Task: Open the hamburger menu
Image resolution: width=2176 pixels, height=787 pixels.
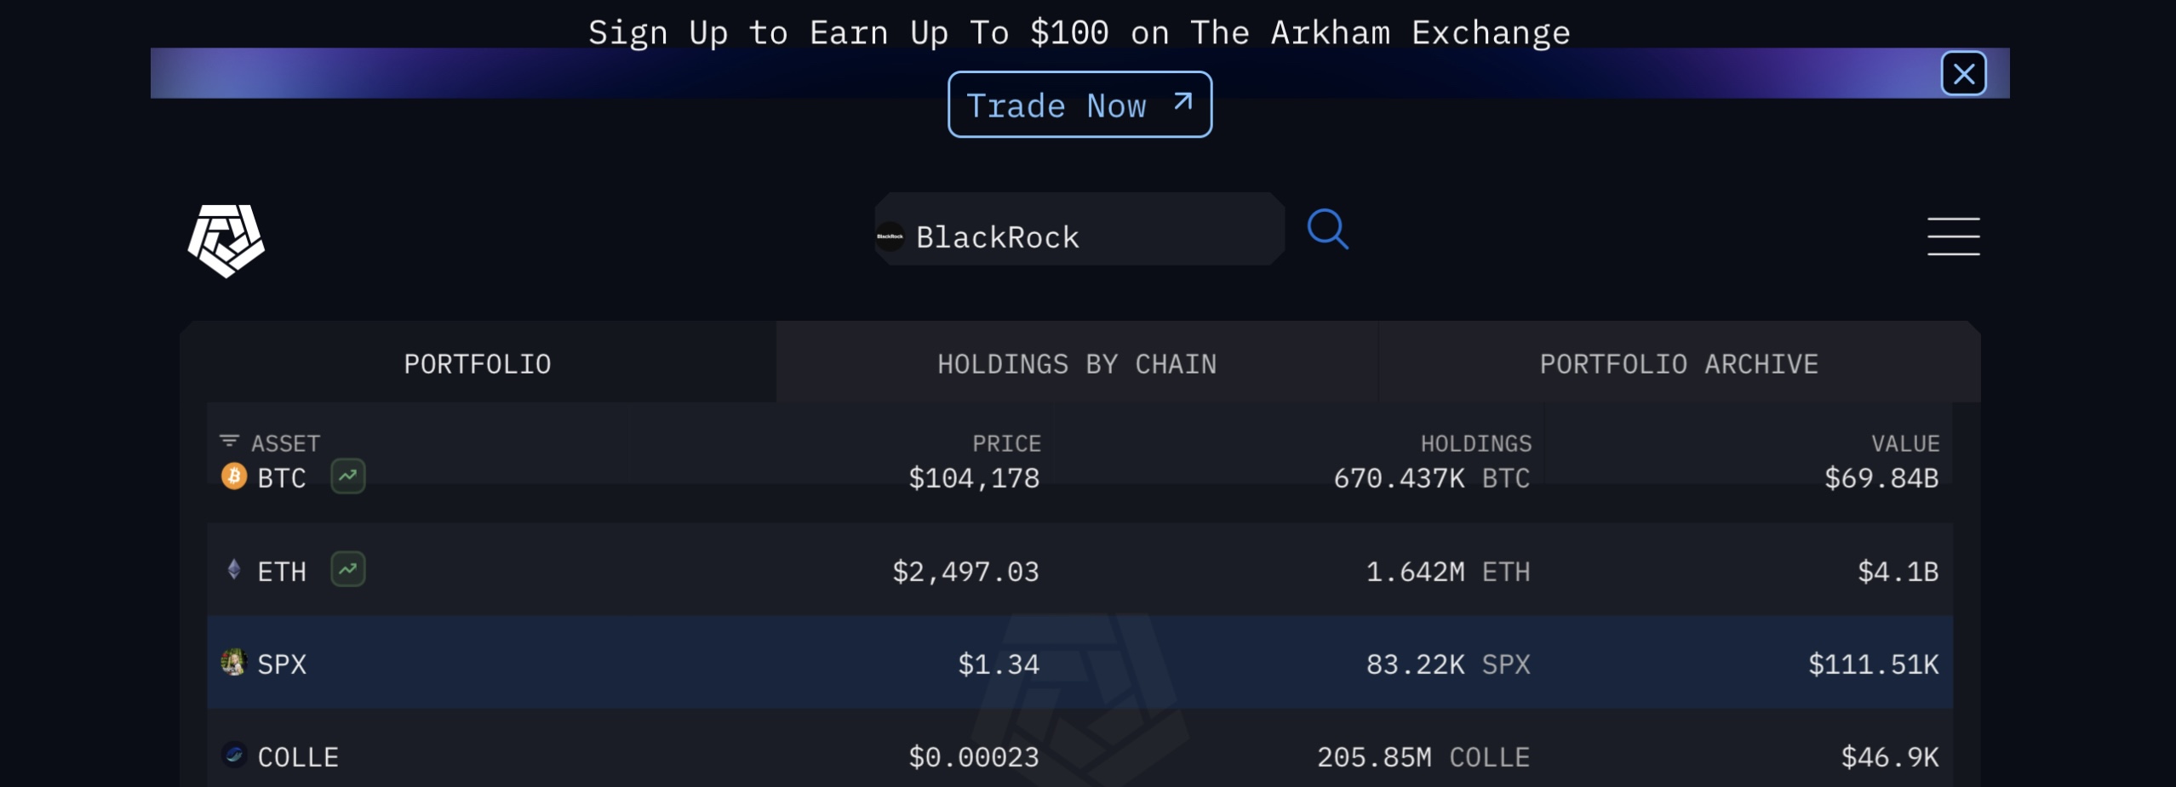Action: coord(1953,236)
